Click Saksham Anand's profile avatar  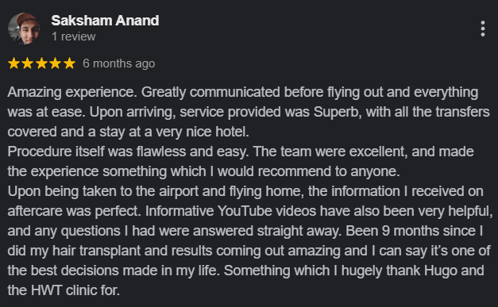[24, 29]
